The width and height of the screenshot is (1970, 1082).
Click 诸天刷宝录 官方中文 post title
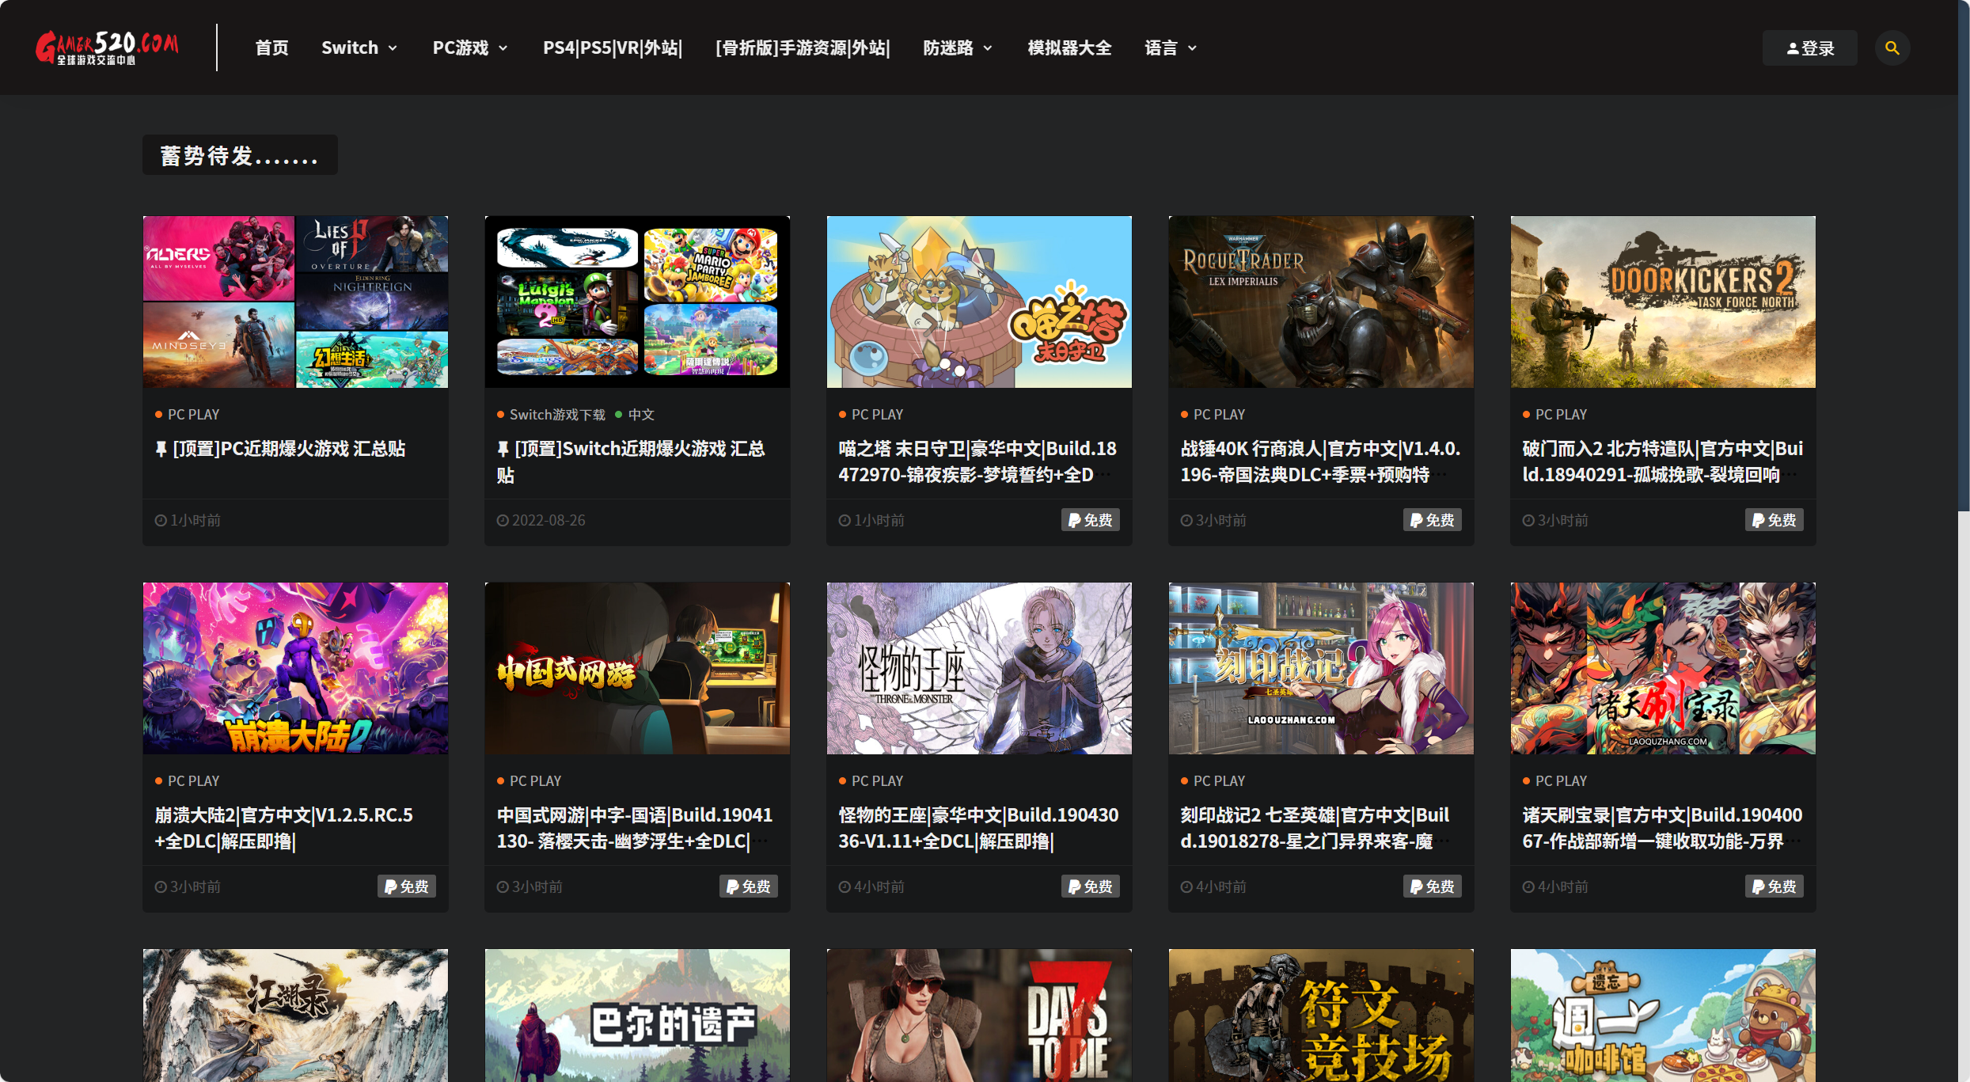click(x=1662, y=828)
